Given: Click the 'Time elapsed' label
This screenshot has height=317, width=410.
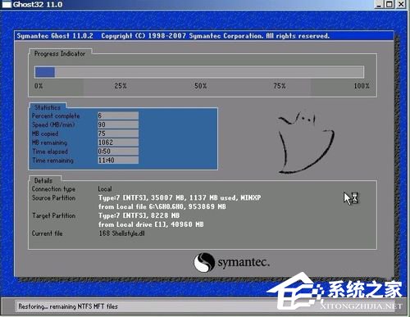Looking at the screenshot, I should tap(50, 152).
